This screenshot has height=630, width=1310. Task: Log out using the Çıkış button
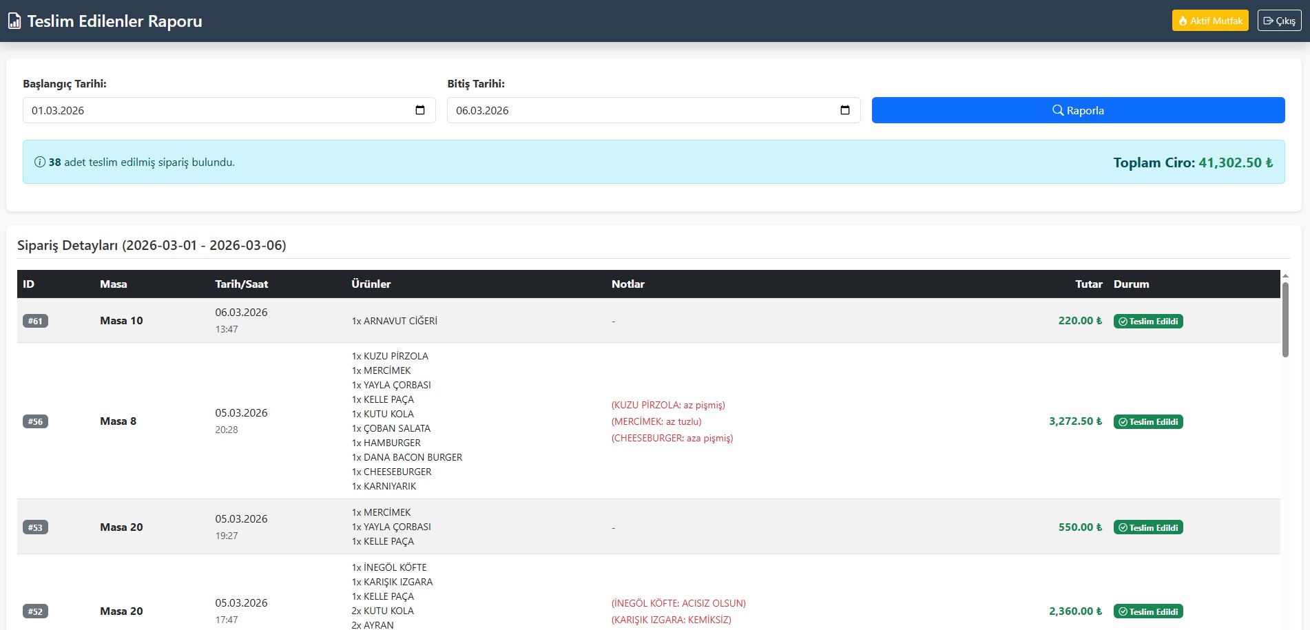tap(1279, 21)
